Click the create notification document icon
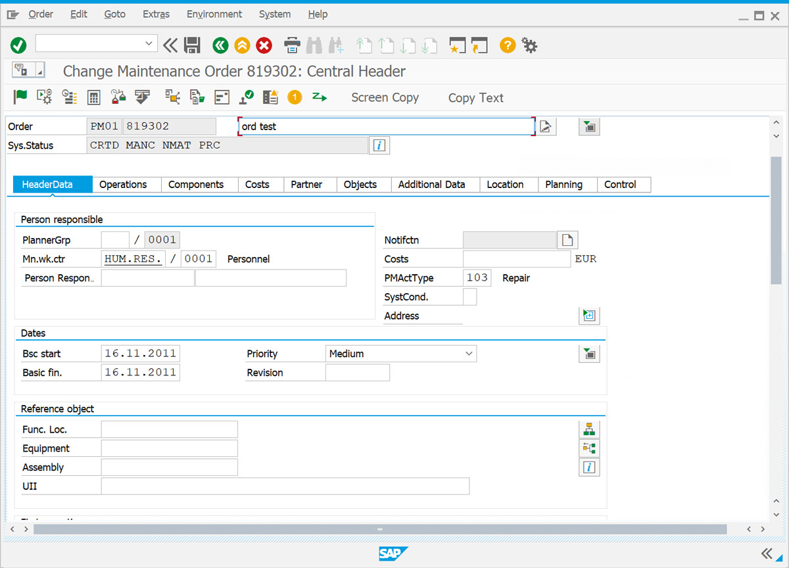The height and width of the screenshot is (568, 789). tap(567, 240)
